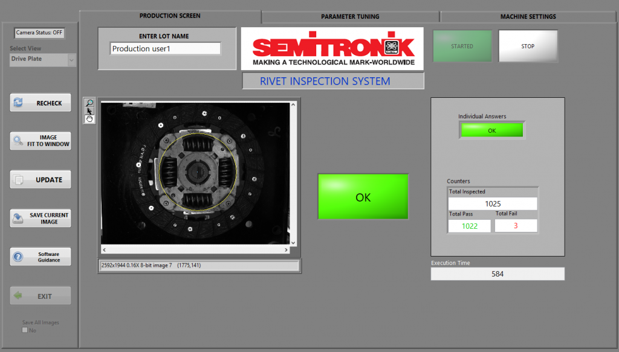The image size is (619, 352).
Task: Click the Software Guidance help icon
Action: pyautogui.click(x=18, y=257)
